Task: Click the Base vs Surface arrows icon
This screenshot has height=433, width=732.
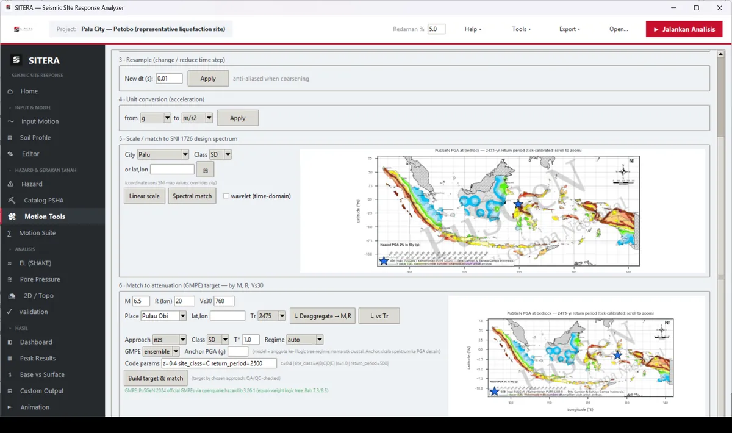Action: (x=9, y=375)
